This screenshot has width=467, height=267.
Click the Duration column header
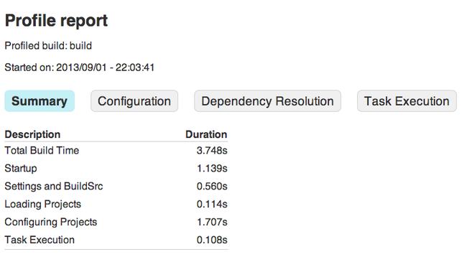click(x=206, y=134)
